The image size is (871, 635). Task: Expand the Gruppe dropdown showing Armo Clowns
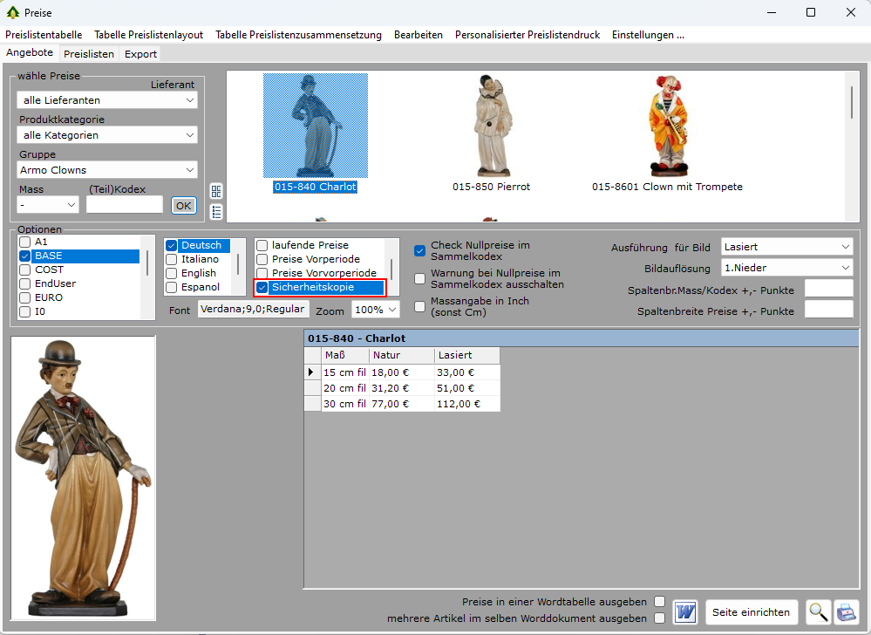coord(108,170)
